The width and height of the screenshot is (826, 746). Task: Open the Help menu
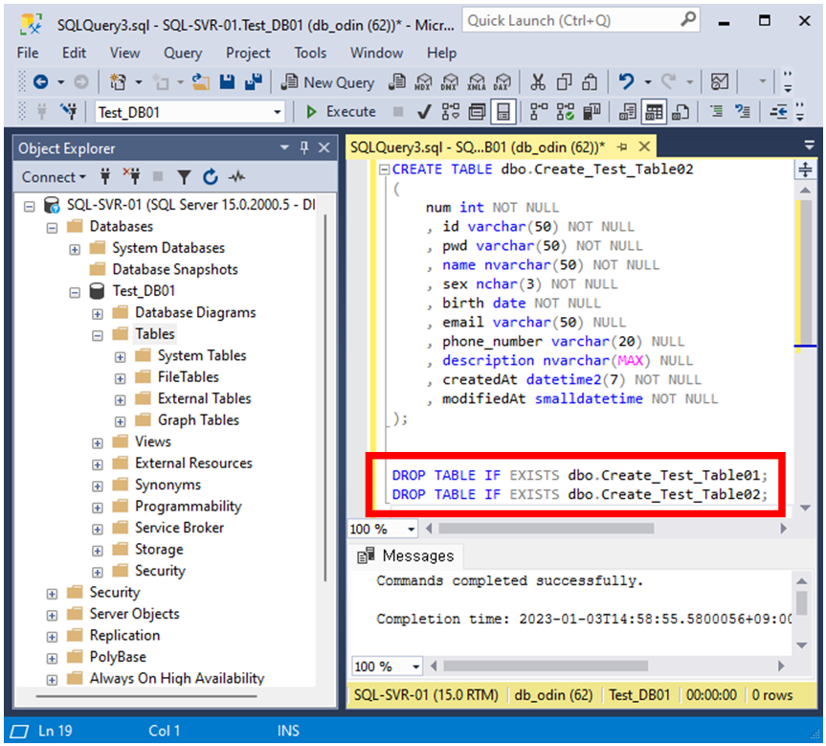441,53
